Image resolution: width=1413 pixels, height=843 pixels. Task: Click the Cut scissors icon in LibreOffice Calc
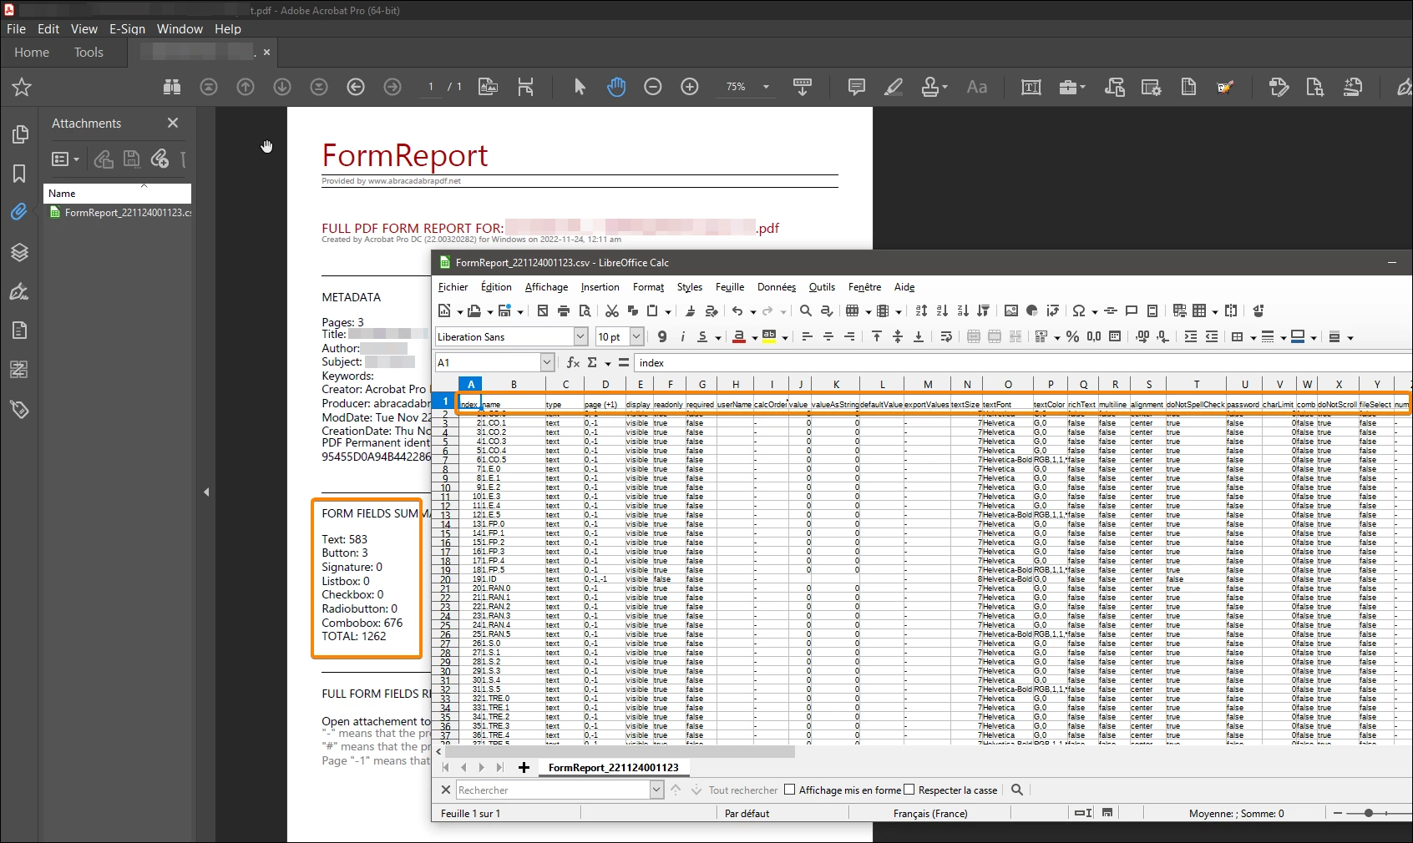(612, 310)
